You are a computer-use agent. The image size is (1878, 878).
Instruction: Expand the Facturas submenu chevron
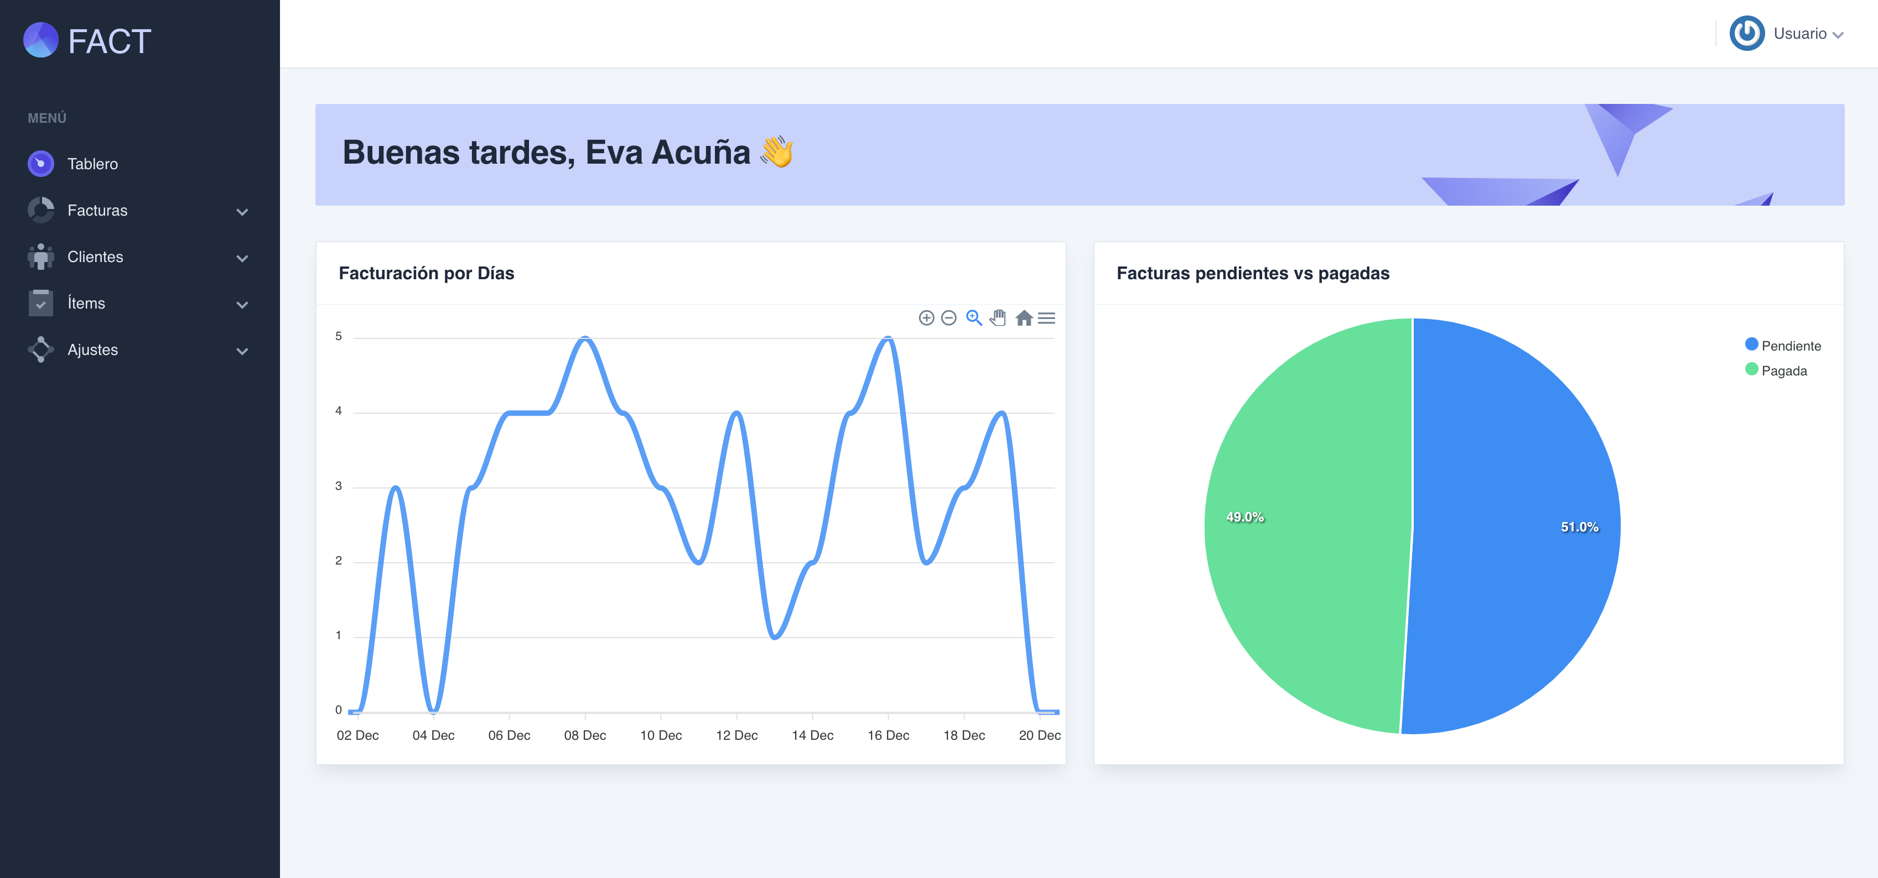click(x=242, y=211)
